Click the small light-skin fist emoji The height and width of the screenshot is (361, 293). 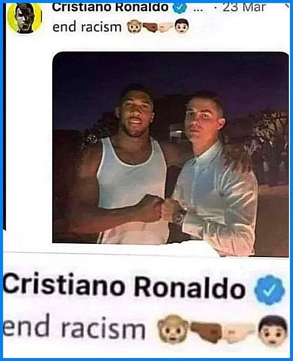[166, 28]
